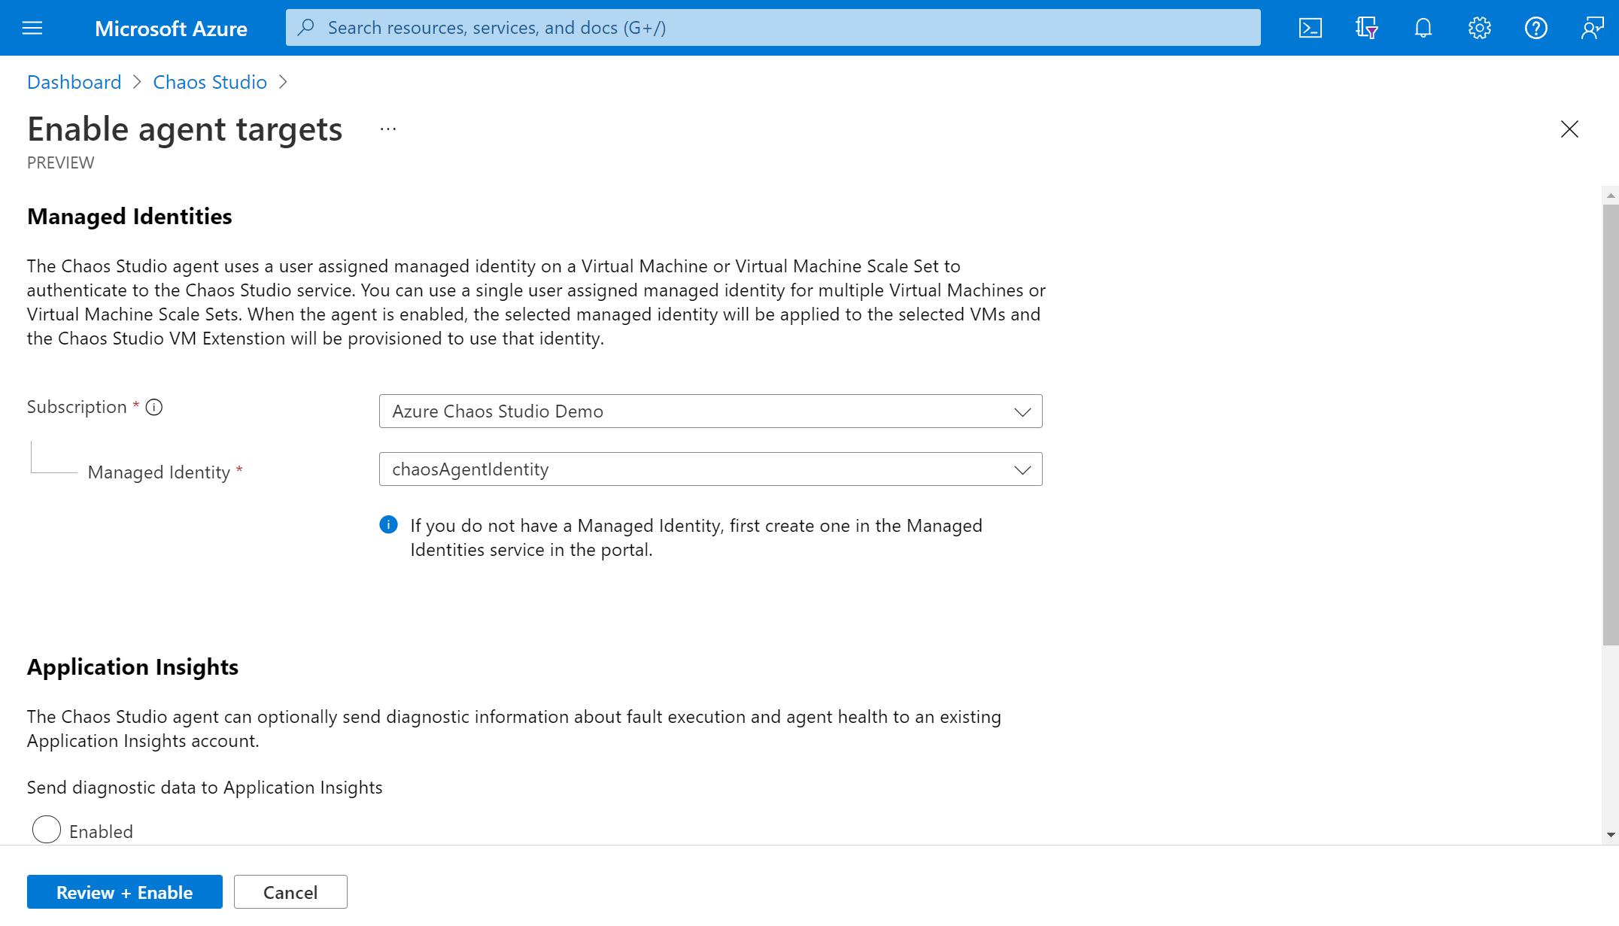1619x926 pixels.
Task: Open the Cloud Shell icon
Action: pyautogui.click(x=1310, y=28)
